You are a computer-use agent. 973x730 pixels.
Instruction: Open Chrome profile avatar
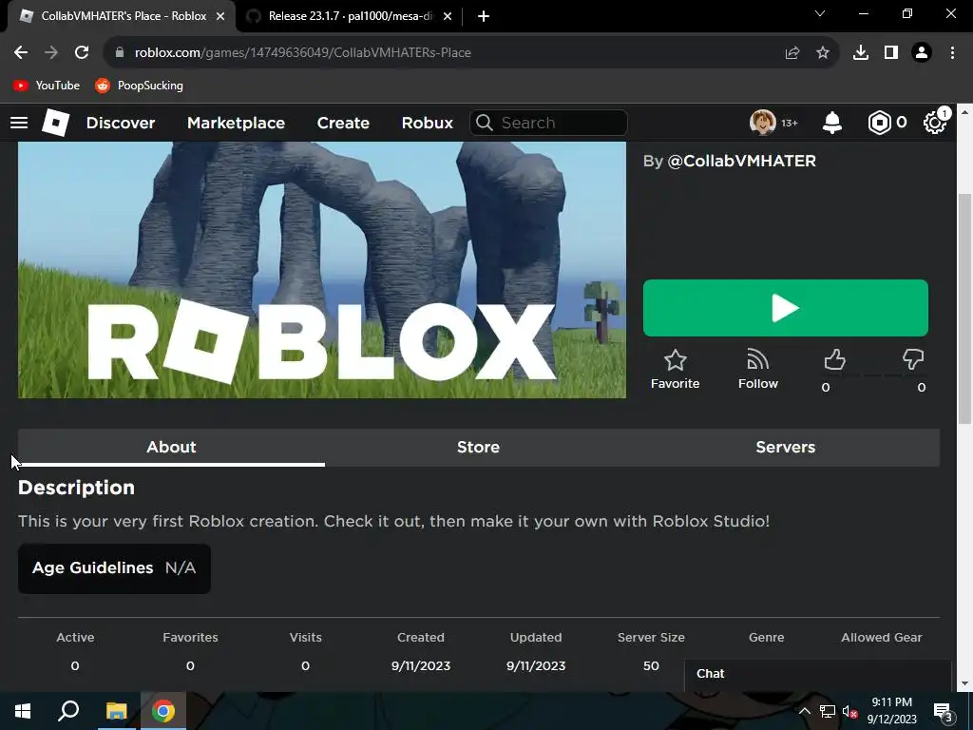click(922, 52)
